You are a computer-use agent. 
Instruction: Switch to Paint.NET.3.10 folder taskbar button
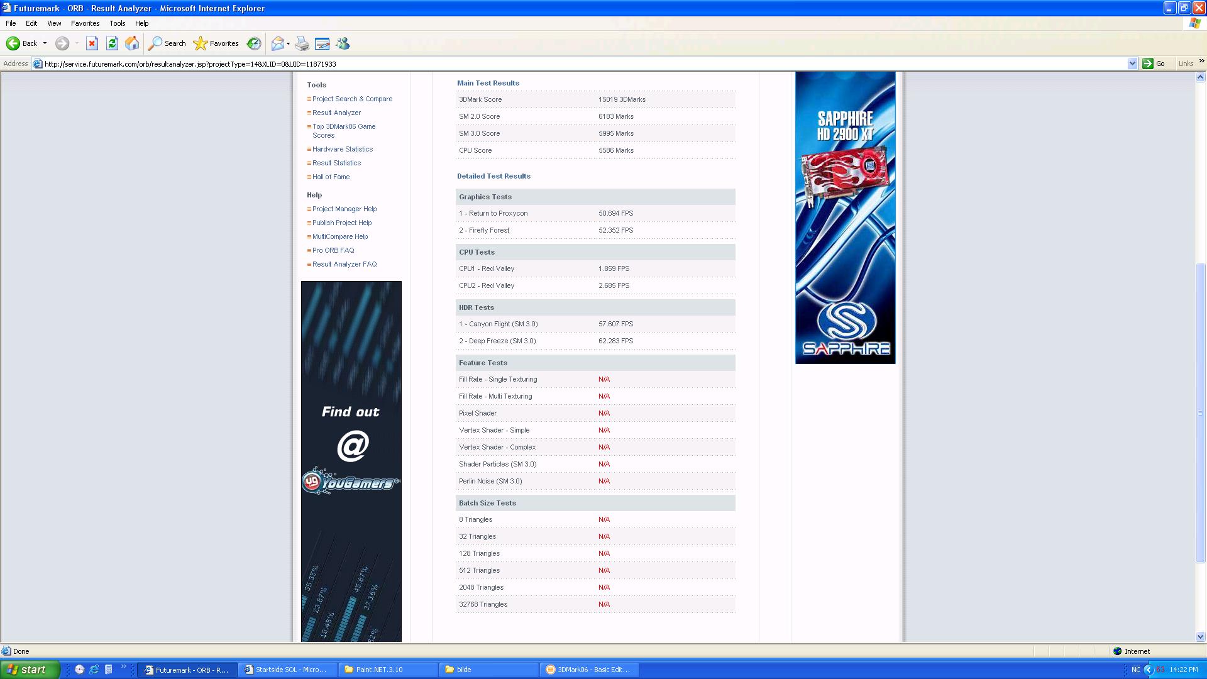point(389,670)
